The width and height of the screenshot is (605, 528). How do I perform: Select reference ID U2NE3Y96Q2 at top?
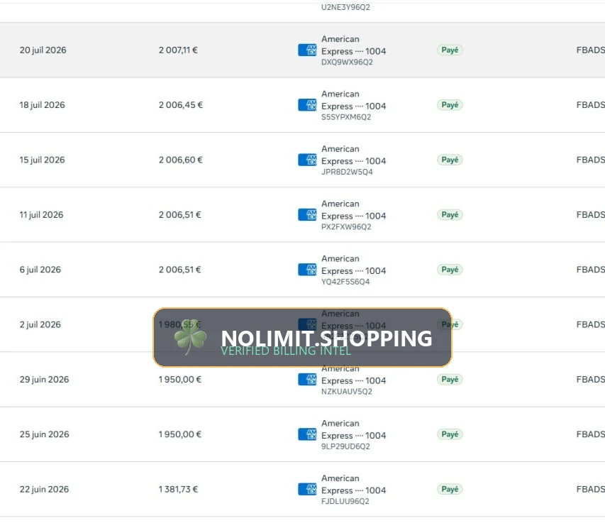(345, 7)
